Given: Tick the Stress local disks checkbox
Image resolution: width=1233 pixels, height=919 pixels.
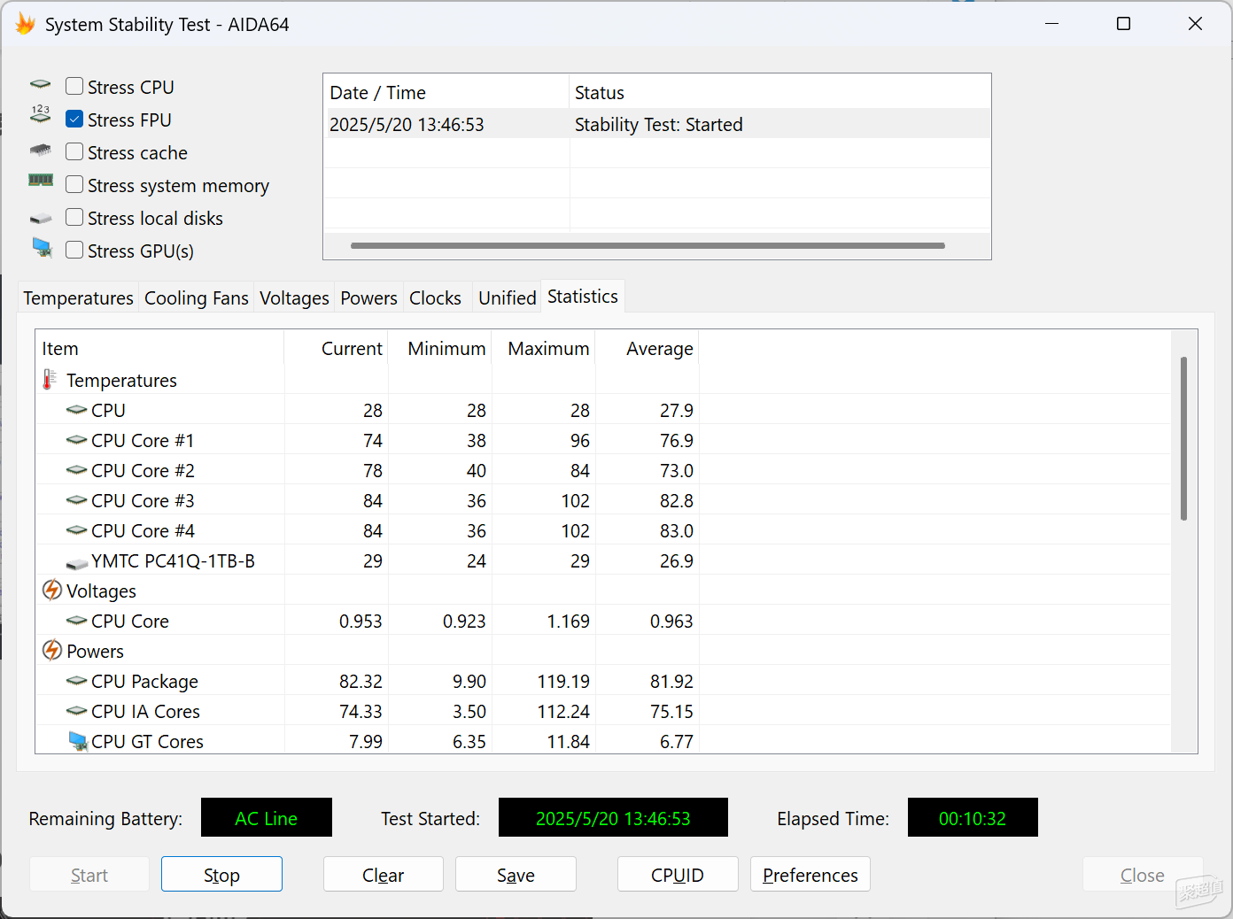Looking at the screenshot, I should tap(74, 217).
